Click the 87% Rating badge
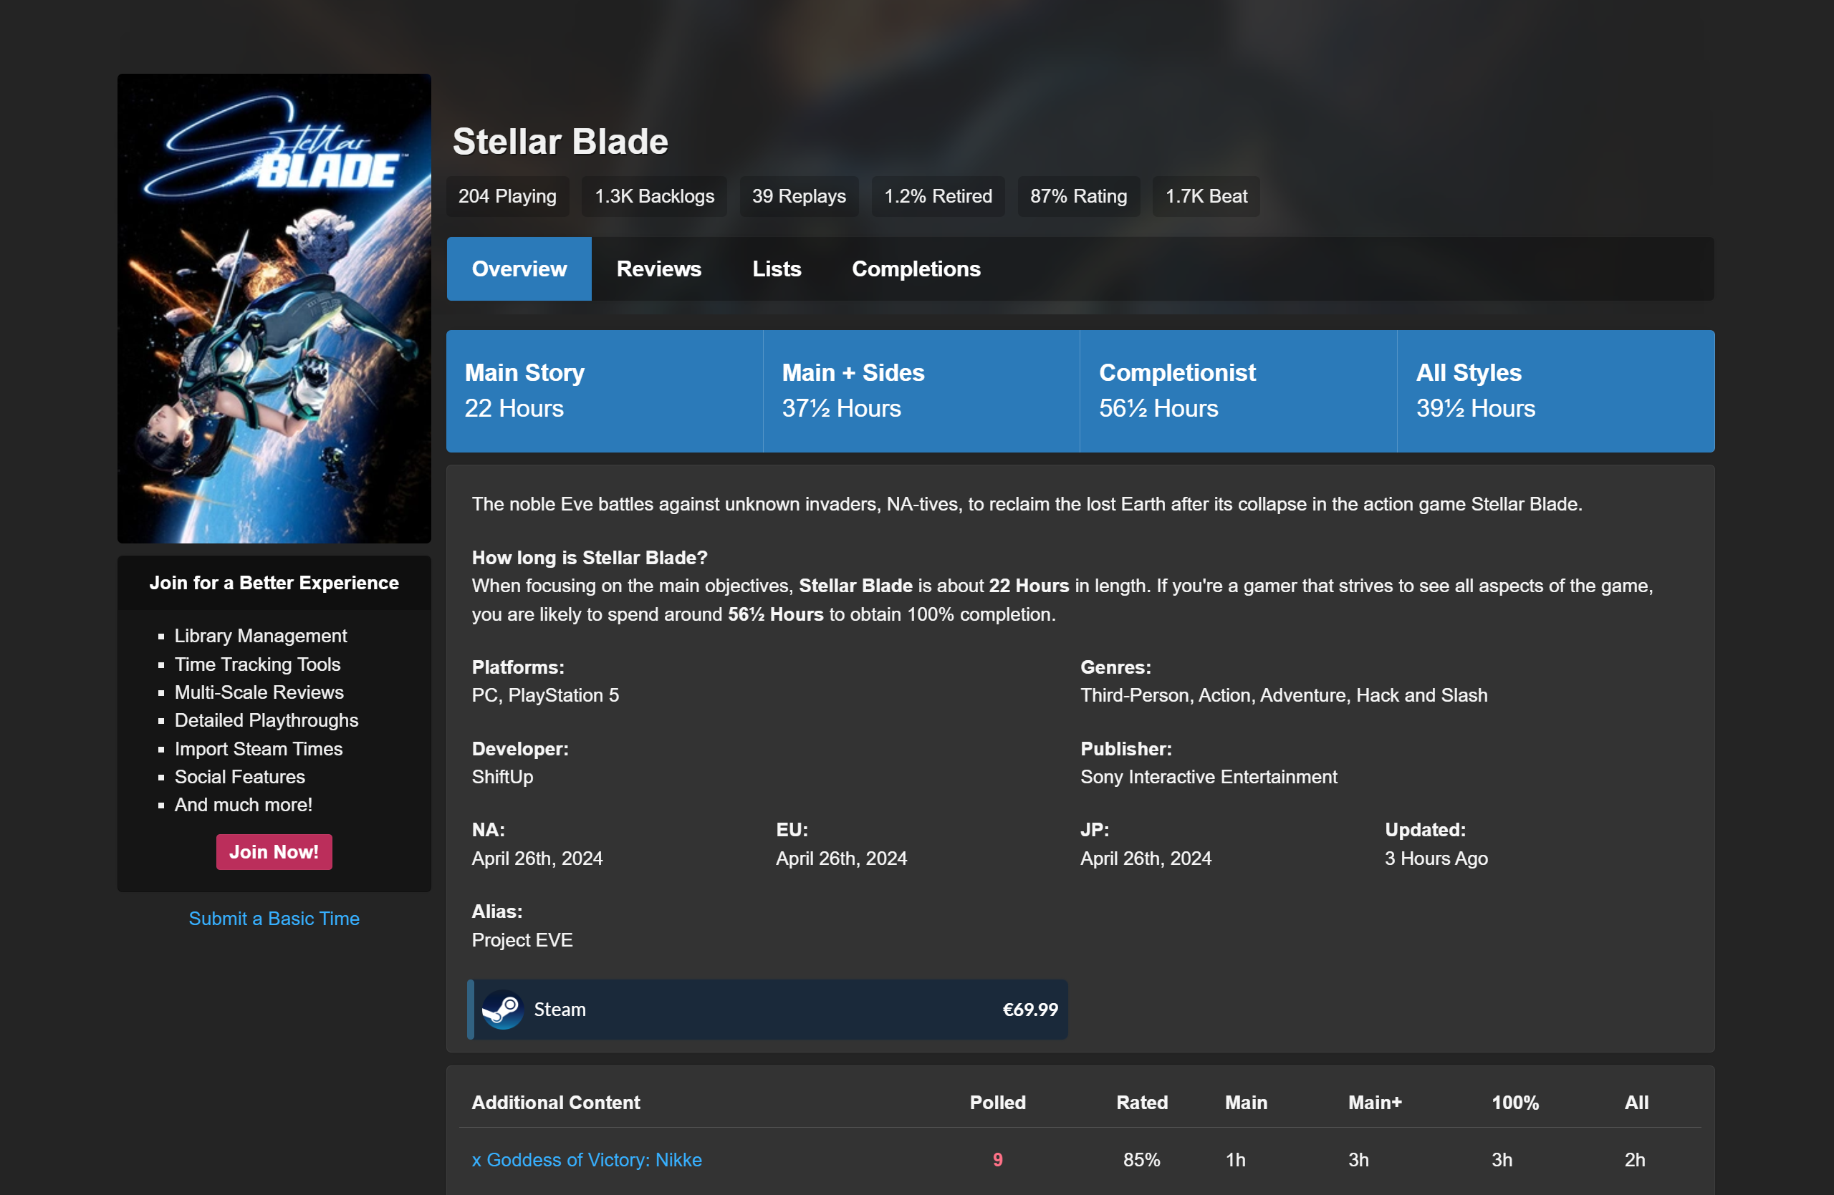The image size is (1834, 1195). tap(1078, 196)
